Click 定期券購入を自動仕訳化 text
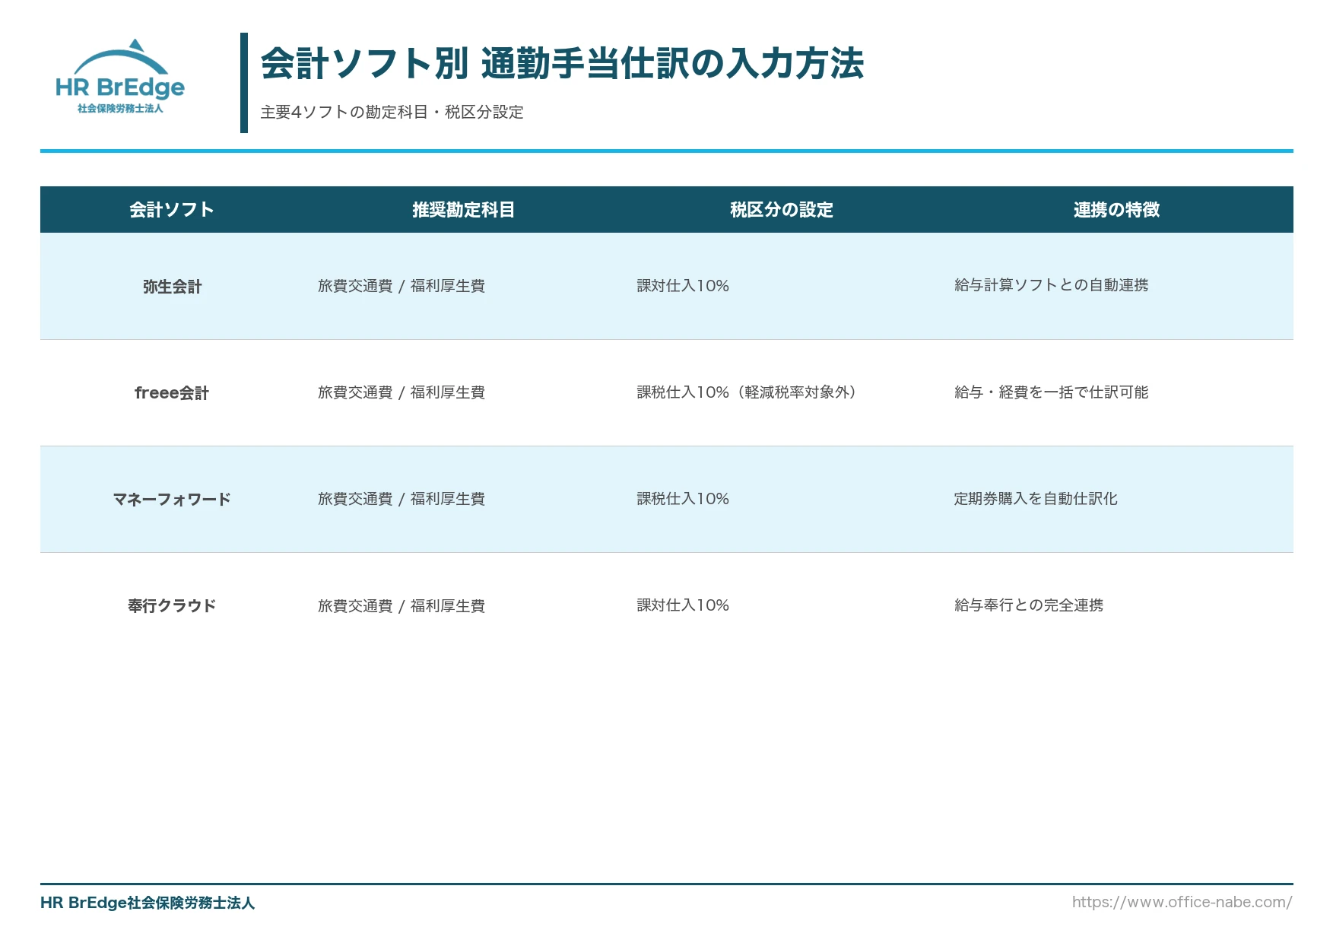Screen dimensions: 1333x943 coord(1036,499)
